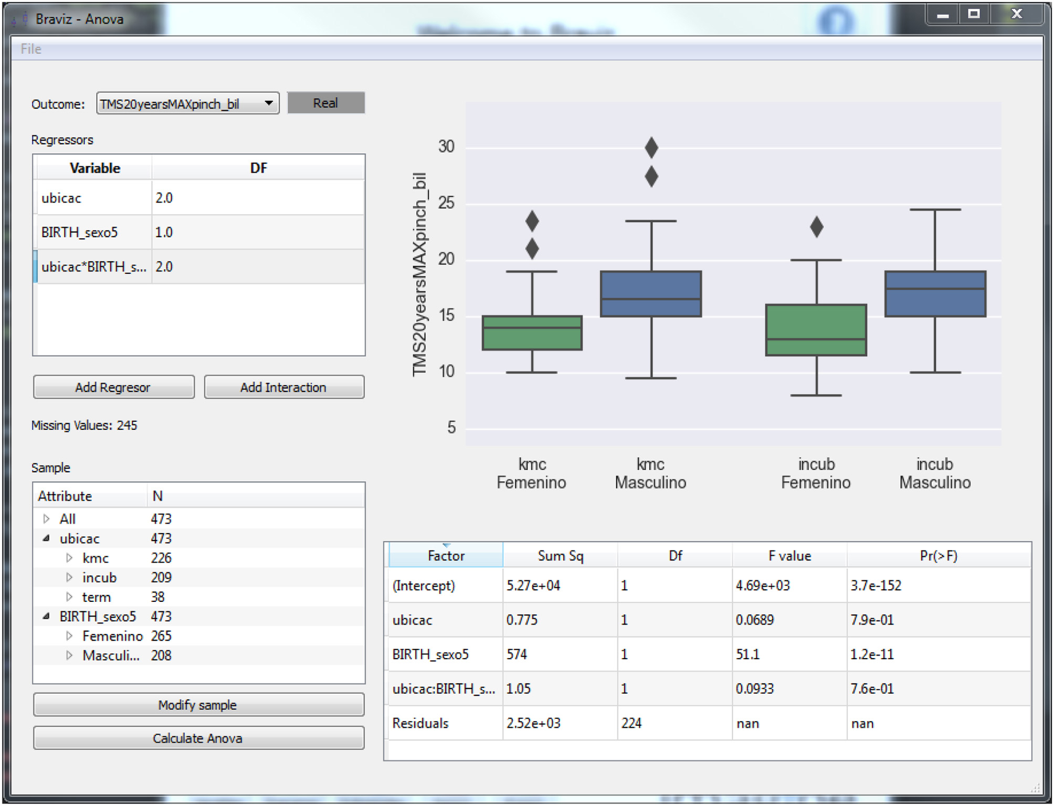Select the Residuals results row
The width and height of the screenshot is (1054, 806).
point(709,723)
